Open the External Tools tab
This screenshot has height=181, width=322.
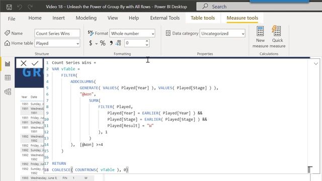(x=165, y=18)
